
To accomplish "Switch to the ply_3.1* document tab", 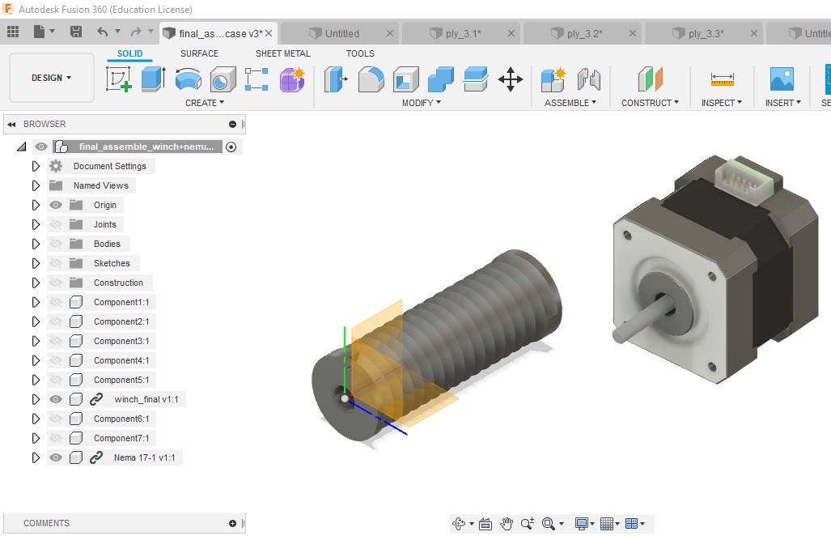I will [x=461, y=33].
